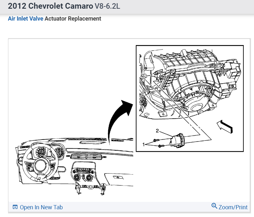The image size is (254, 217).
Task: Click the Zoom/Print magnifier icon
Action: [214, 206]
